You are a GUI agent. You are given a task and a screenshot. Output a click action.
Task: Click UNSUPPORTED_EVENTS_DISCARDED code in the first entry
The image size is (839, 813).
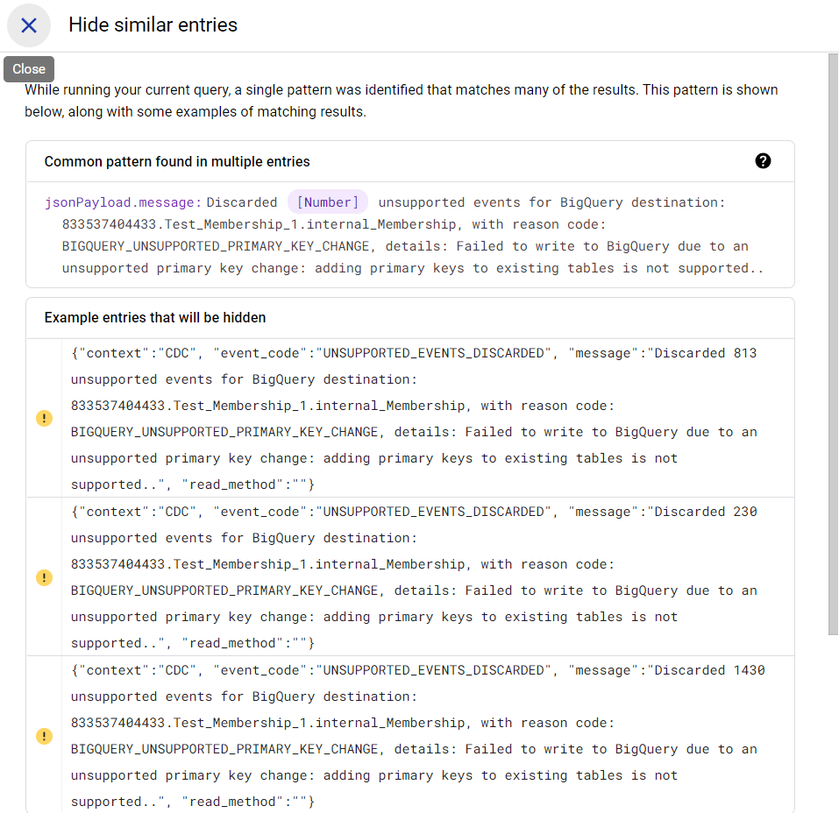coord(434,353)
